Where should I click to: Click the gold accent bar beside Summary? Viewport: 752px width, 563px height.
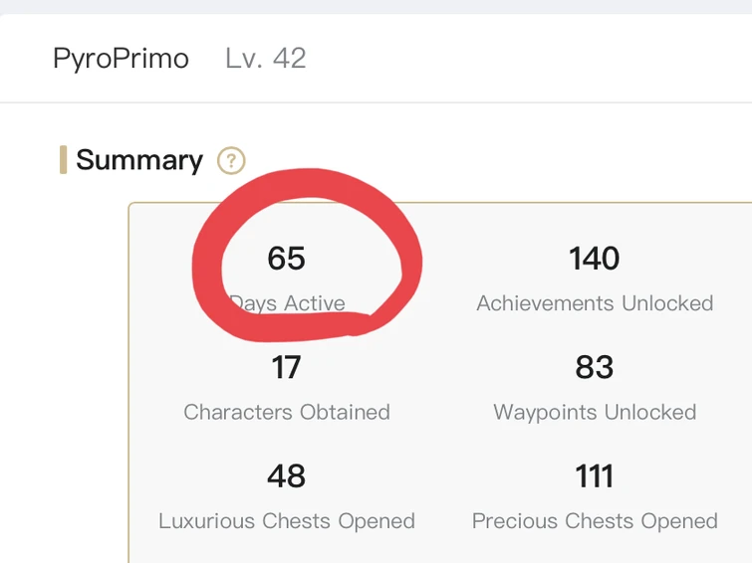(64, 159)
